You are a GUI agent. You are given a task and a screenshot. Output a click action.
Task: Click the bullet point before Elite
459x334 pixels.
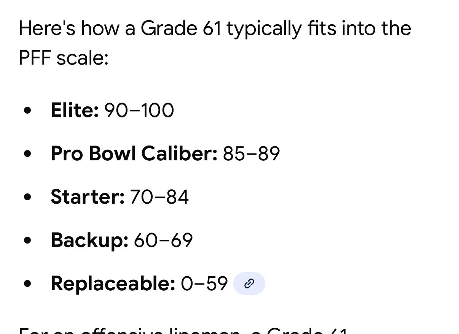click(27, 111)
